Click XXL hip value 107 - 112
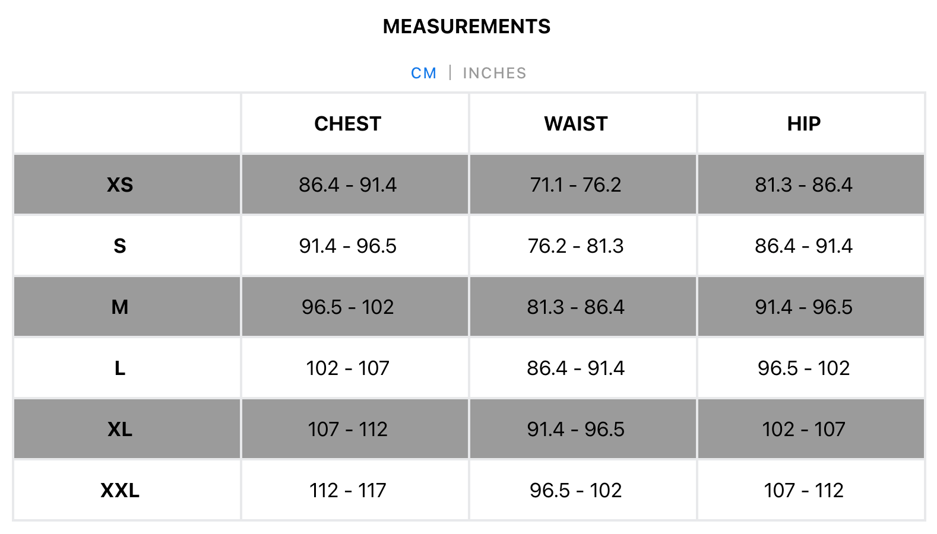The width and height of the screenshot is (937, 534). (x=804, y=490)
